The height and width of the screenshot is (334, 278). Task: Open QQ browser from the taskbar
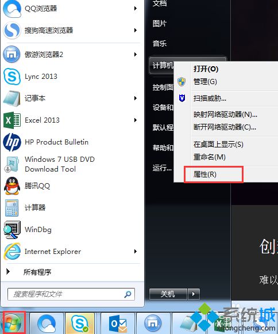(x=47, y=324)
